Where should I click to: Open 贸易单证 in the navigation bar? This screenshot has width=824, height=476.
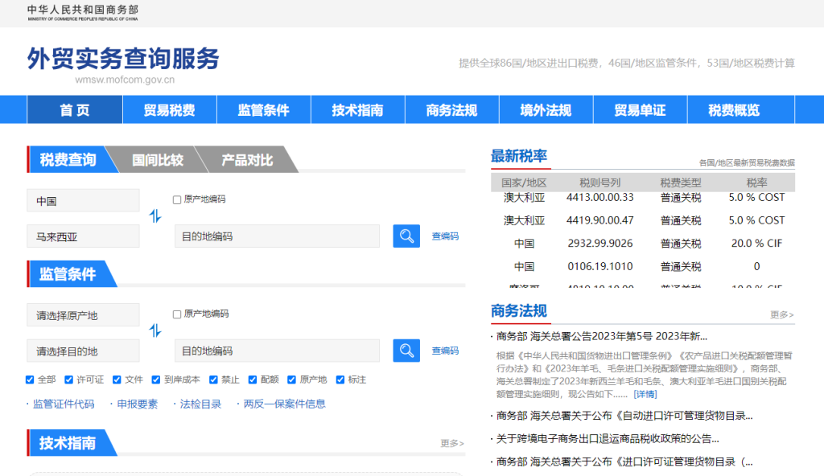(x=640, y=110)
